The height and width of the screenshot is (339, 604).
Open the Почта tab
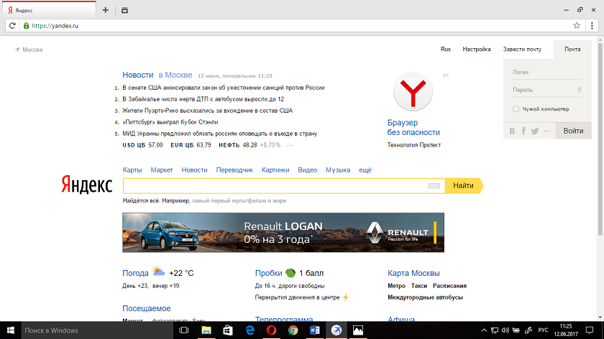point(572,50)
